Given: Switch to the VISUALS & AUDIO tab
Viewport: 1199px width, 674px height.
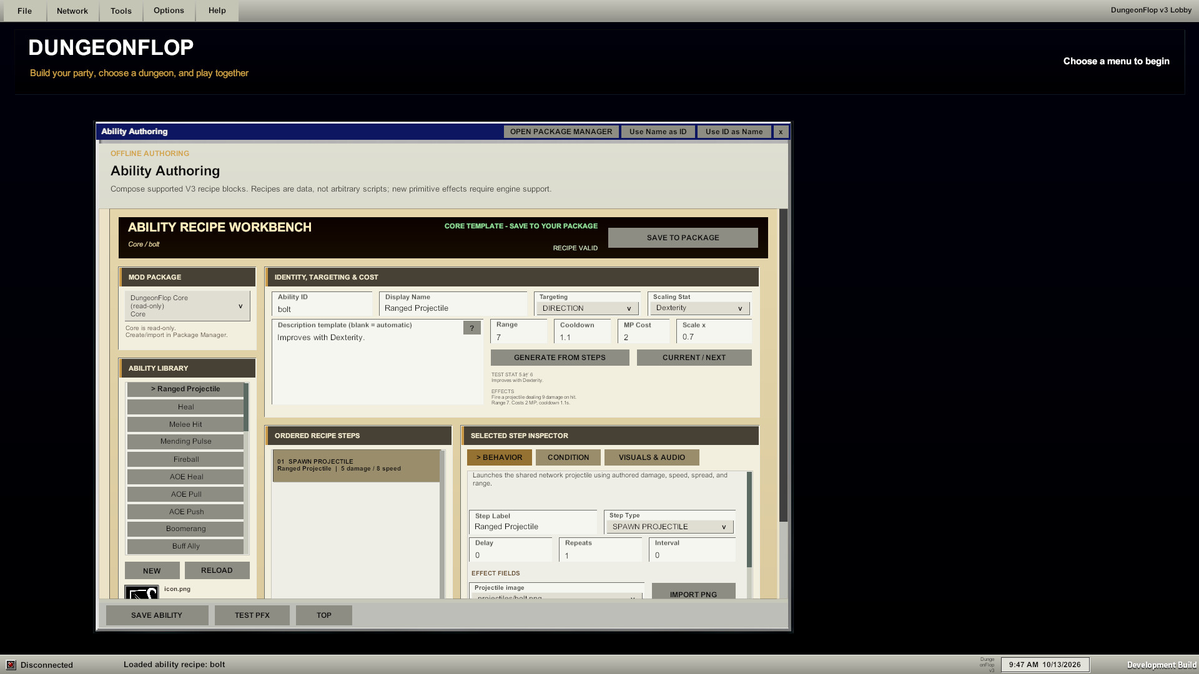Looking at the screenshot, I should [652, 457].
